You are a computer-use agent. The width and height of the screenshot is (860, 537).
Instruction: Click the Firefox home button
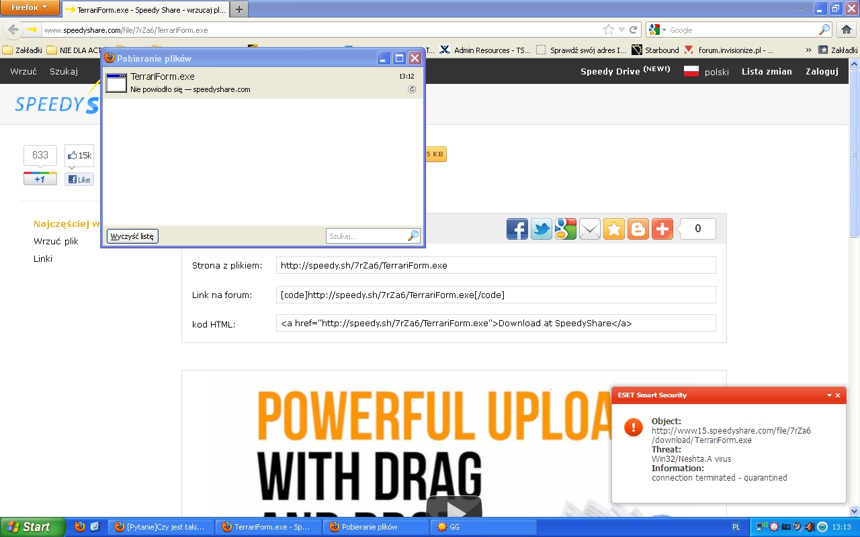point(846,30)
